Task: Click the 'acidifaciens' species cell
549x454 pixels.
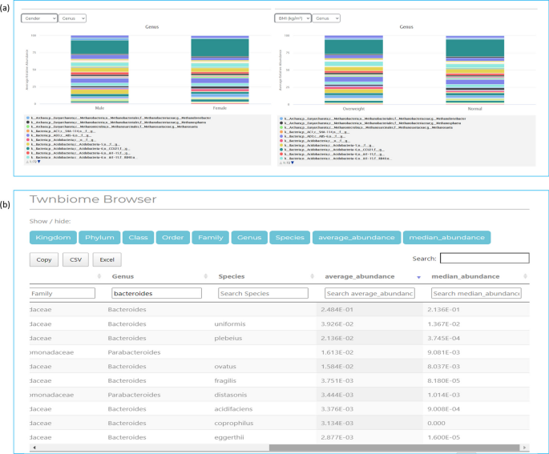Action: pyautogui.click(x=233, y=409)
